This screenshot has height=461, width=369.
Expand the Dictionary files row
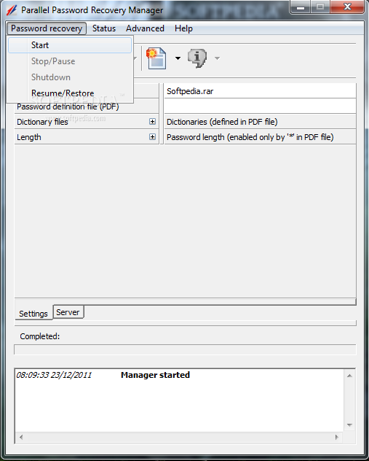click(x=152, y=121)
